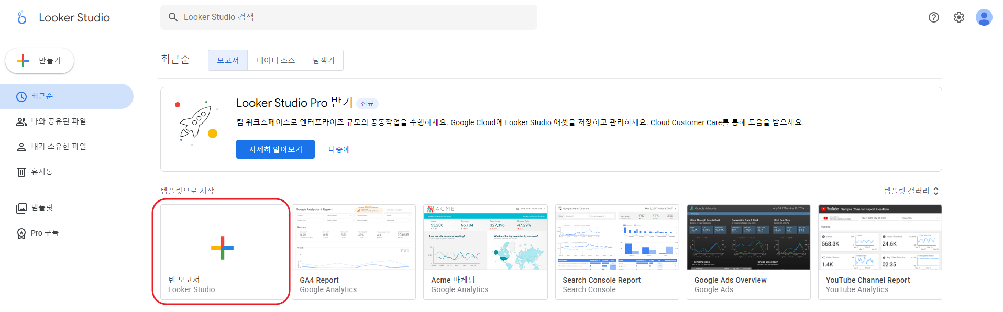The image size is (1003, 312).
Task: Click the 'YouTube Channel Report' title text
Action: point(867,280)
